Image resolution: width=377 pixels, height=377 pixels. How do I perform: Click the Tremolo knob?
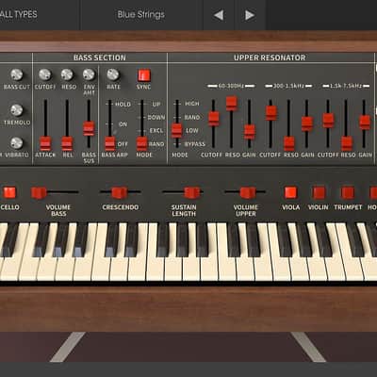click(17, 110)
